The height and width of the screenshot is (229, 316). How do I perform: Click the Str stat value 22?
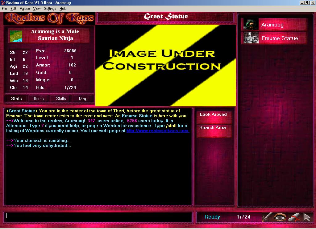tap(25, 52)
